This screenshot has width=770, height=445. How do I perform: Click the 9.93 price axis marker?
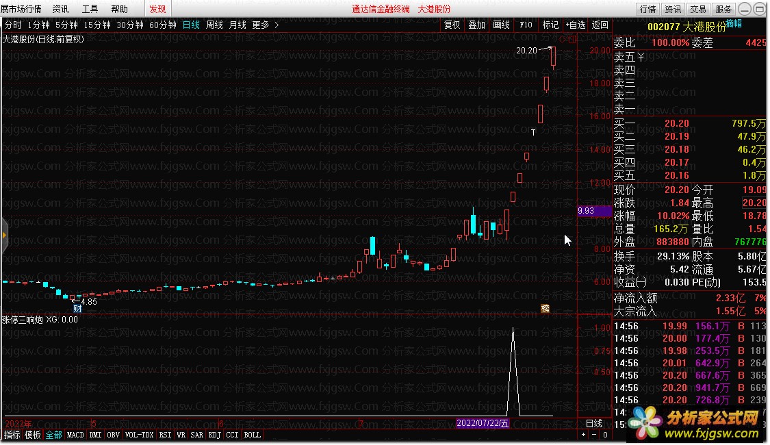coord(594,211)
